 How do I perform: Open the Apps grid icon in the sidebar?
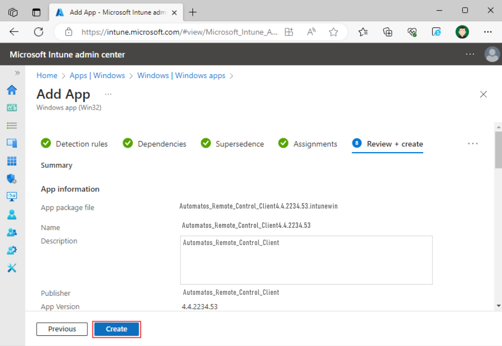12,161
